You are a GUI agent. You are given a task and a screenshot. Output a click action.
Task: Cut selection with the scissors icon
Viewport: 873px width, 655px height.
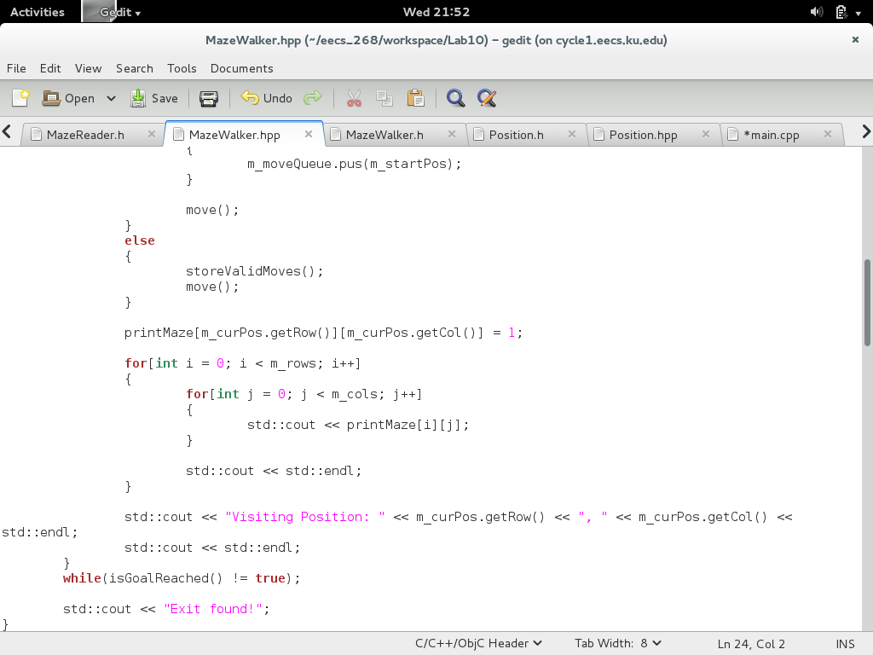point(354,98)
